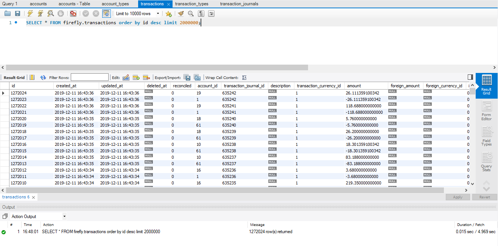Close the transactions editor tab
The width and height of the screenshot is (498, 246).
pyautogui.click(x=168, y=4)
